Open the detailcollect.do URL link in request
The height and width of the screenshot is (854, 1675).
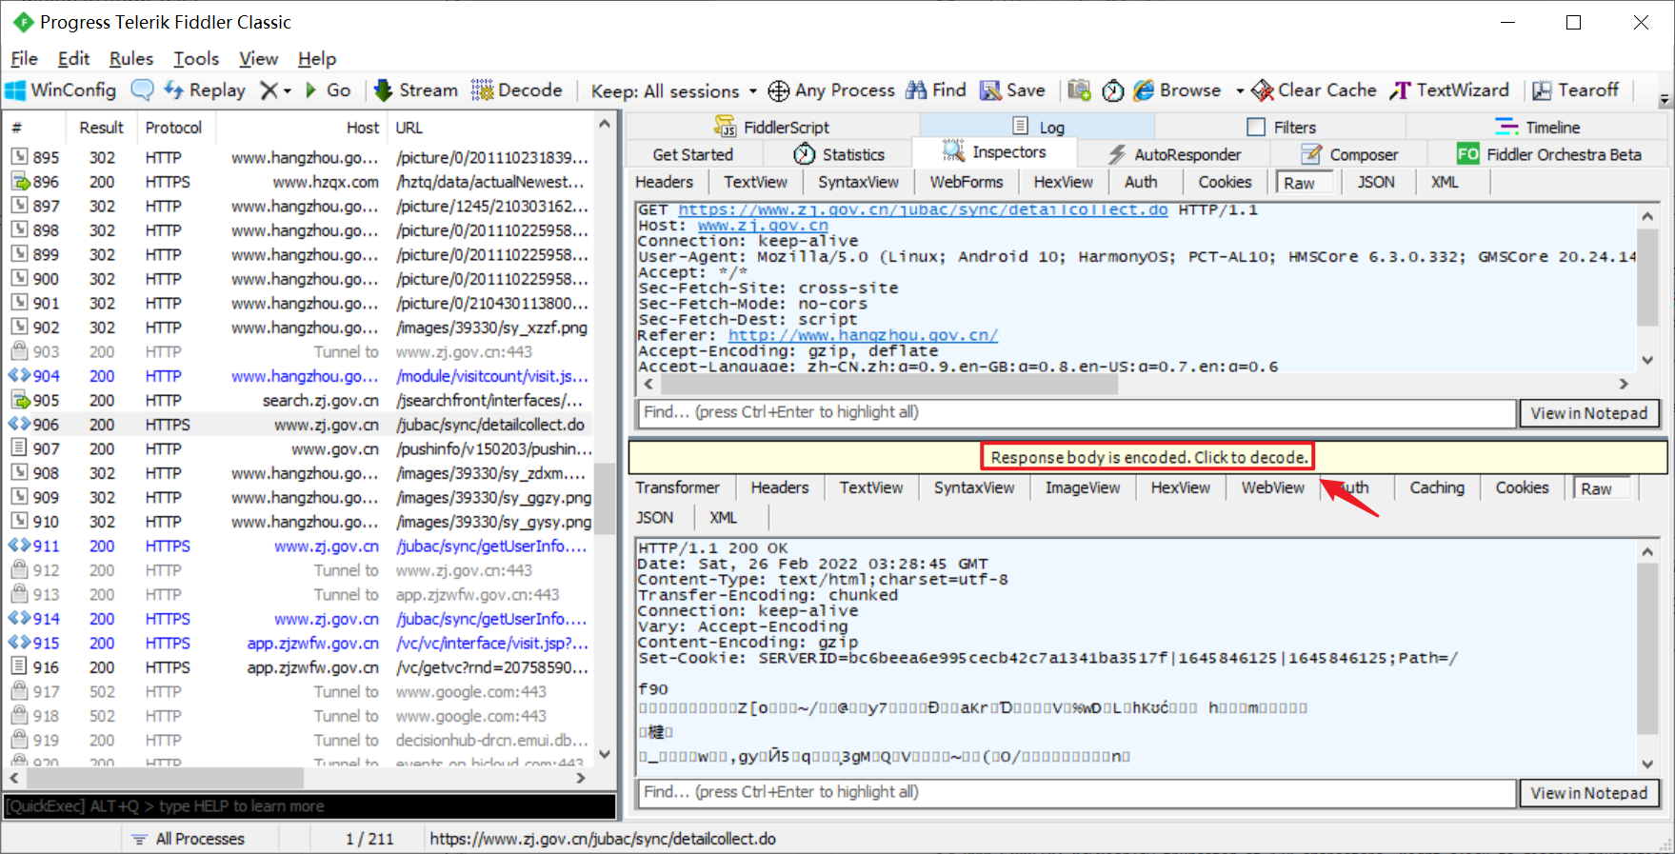pyautogui.click(x=923, y=209)
